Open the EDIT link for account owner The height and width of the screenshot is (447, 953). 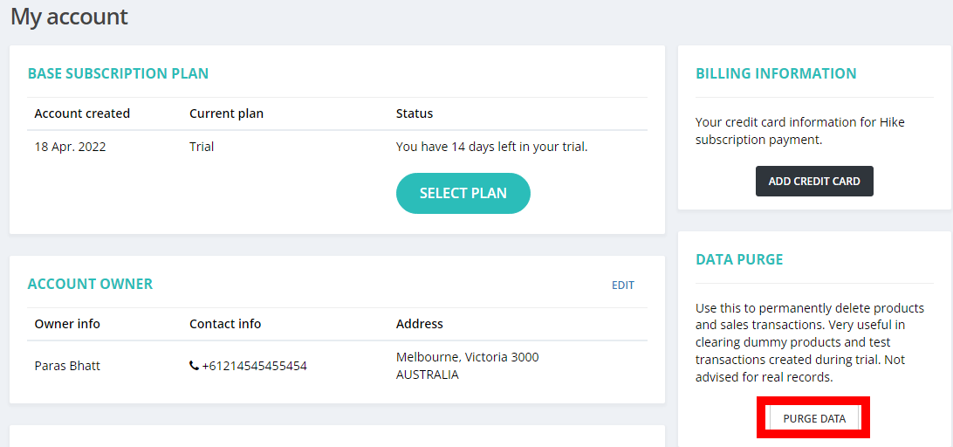pyautogui.click(x=623, y=285)
